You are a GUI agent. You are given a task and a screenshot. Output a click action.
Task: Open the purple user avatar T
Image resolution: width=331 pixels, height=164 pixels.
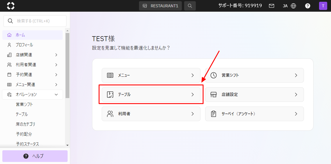click(x=323, y=6)
